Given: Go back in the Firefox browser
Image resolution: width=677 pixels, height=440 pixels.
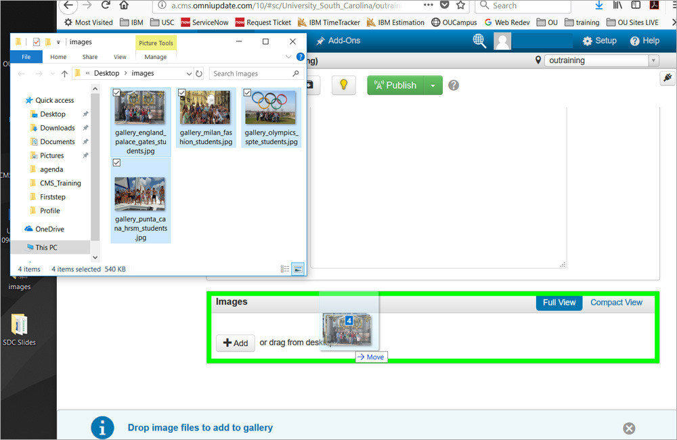Looking at the screenshot, I should [x=69, y=5].
